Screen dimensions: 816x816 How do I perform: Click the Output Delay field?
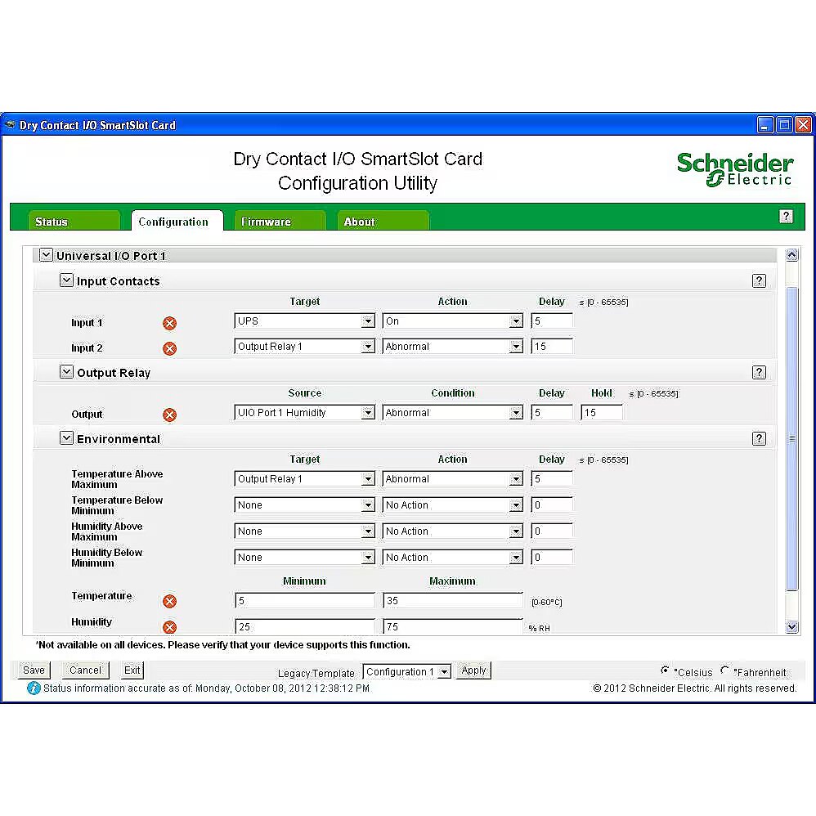click(x=552, y=413)
